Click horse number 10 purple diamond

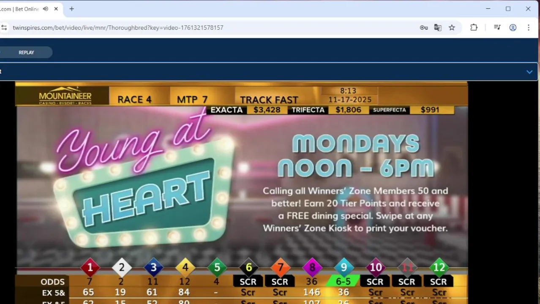375,267
